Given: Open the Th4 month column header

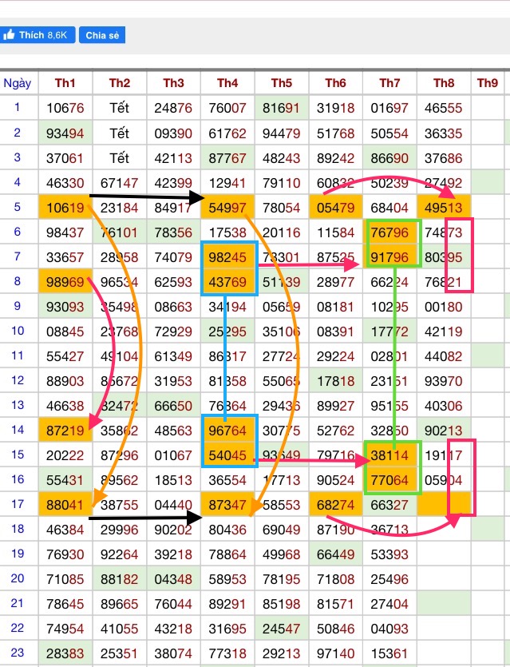Looking at the screenshot, I should pos(227,83).
